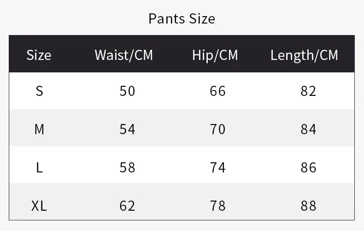The height and width of the screenshot is (231, 364).
Task: Click the "Length/CM" column header
Action: pyautogui.click(x=304, y=55)
